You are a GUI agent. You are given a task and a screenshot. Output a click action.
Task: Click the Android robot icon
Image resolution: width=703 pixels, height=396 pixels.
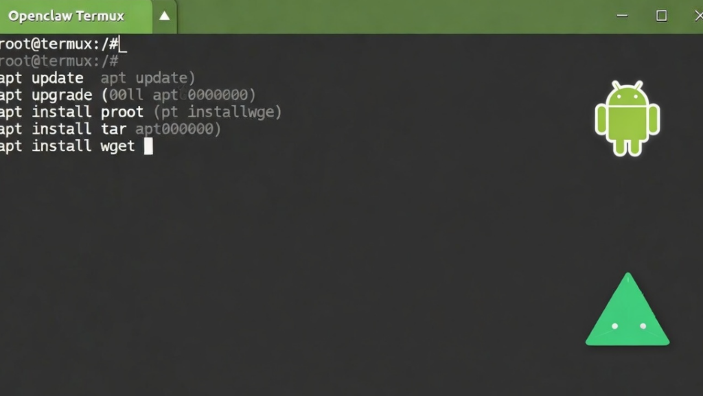pos(627,118)
